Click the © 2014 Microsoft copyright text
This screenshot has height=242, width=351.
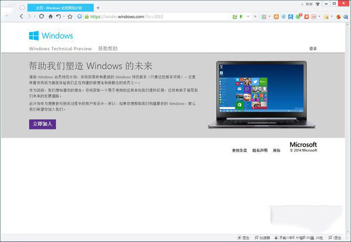pyautogui.click(x=304, y=150)
